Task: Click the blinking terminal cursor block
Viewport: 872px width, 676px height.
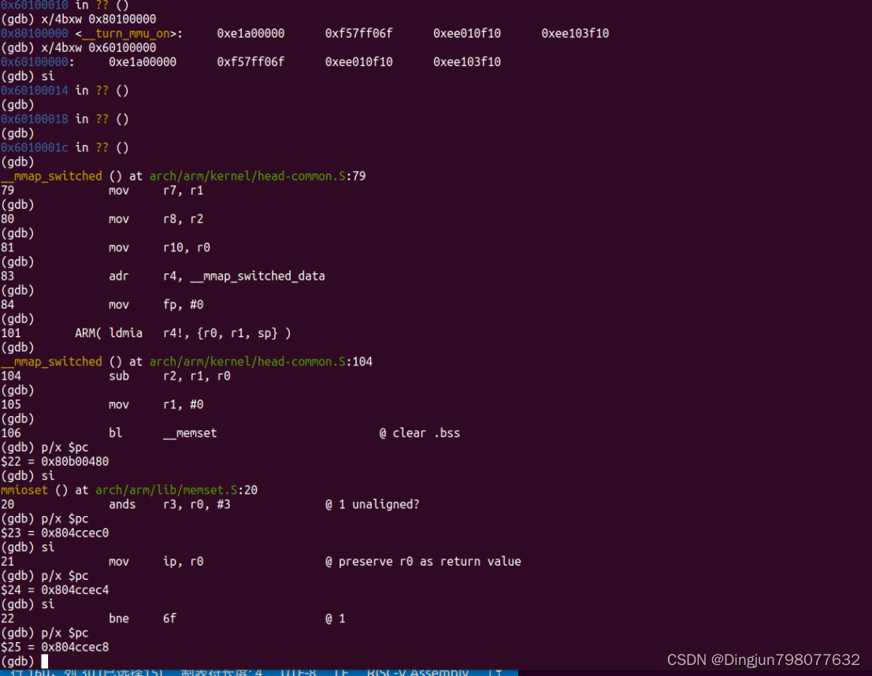Action: (x=45, y=661)
